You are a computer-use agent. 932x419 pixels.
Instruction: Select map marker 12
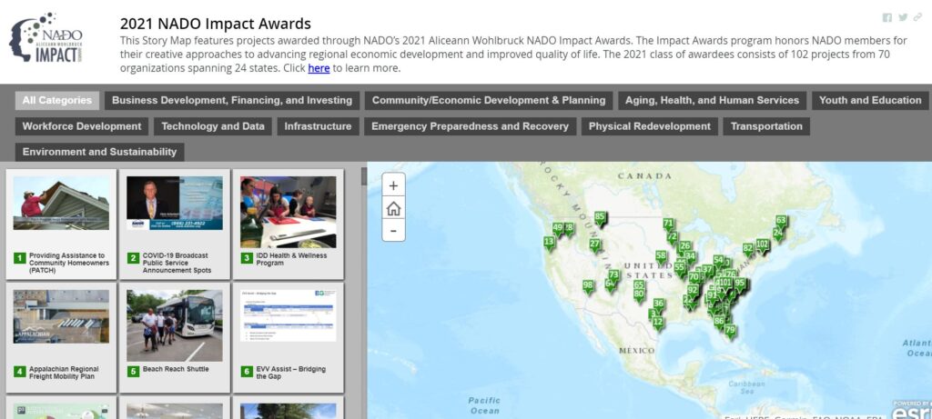tap(658, 323)
